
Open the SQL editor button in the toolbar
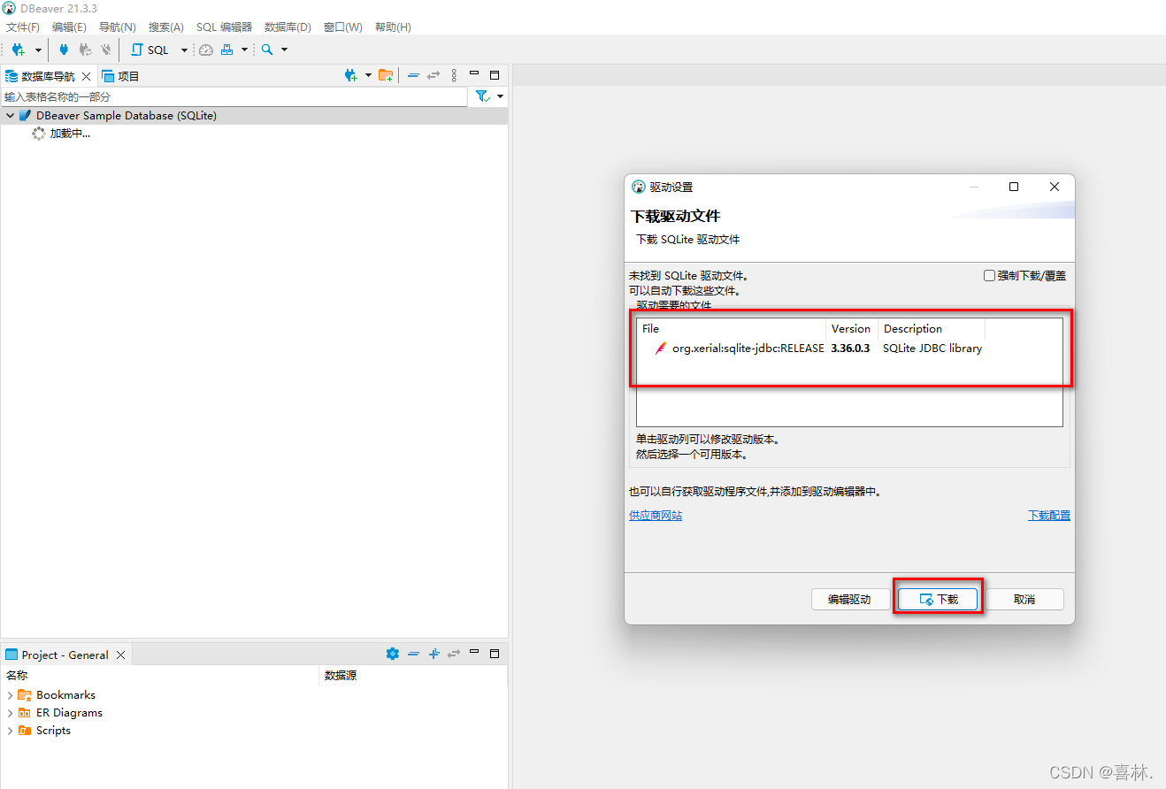coord(150,50)
